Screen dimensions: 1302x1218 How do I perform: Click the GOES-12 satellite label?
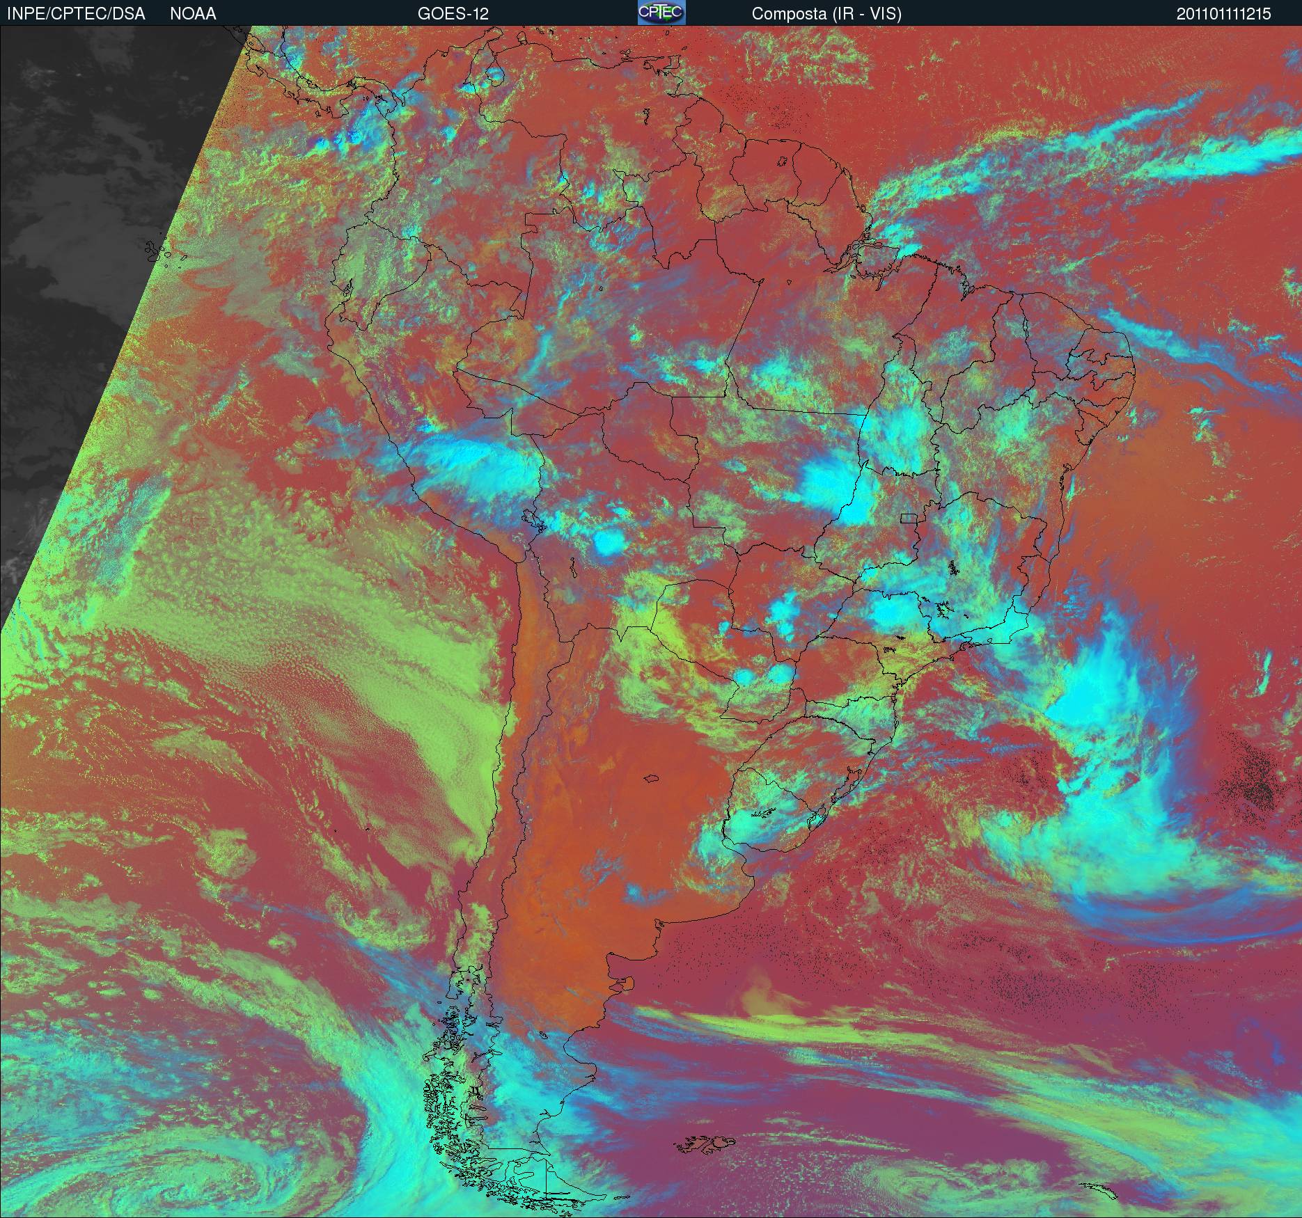[x=453, y=14]
